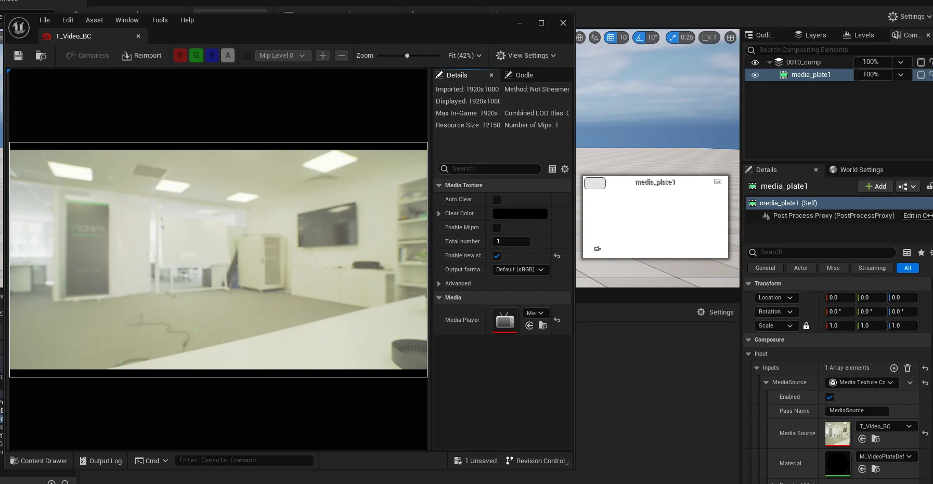Uncheck the Enable new style checkbox
This screenshot has width=933, height=484.
(x=497, y=256)
